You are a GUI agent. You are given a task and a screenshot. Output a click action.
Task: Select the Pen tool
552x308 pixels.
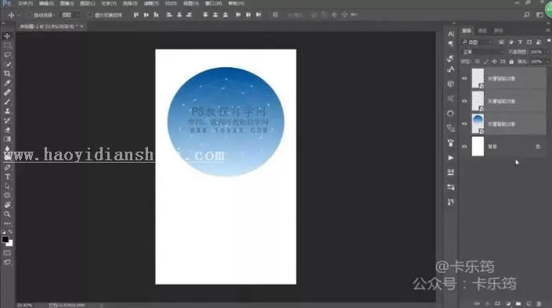coord(7,168)
